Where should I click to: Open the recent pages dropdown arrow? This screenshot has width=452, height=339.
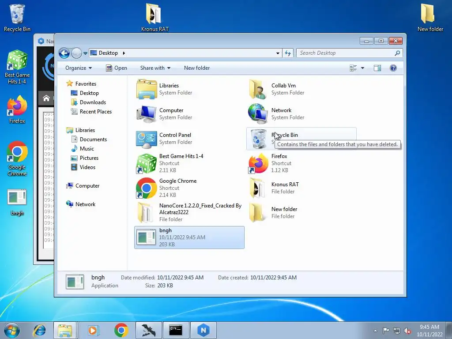pyautogui.click(x=85, y=53)
